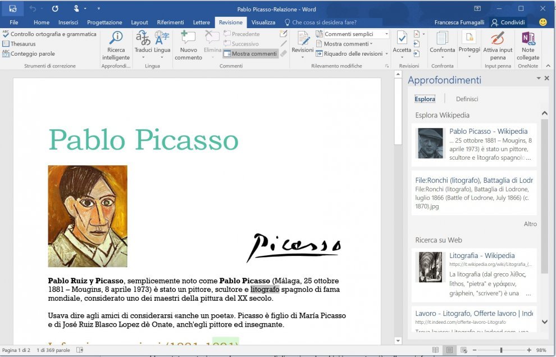Select web layout view in status bar
This screenshot has width=556, height=357.
click(x=463, y=350)
